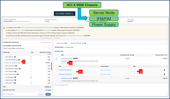Open the Multiple Options Search info icon
This screenshot has height=99, width=170.
pyautogui.click(x=85, y=43)
